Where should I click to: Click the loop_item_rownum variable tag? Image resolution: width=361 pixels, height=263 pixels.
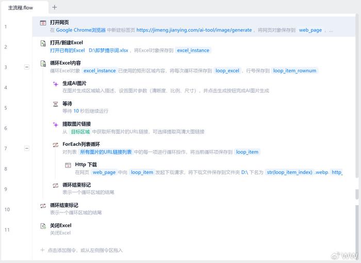click(294, 71)
